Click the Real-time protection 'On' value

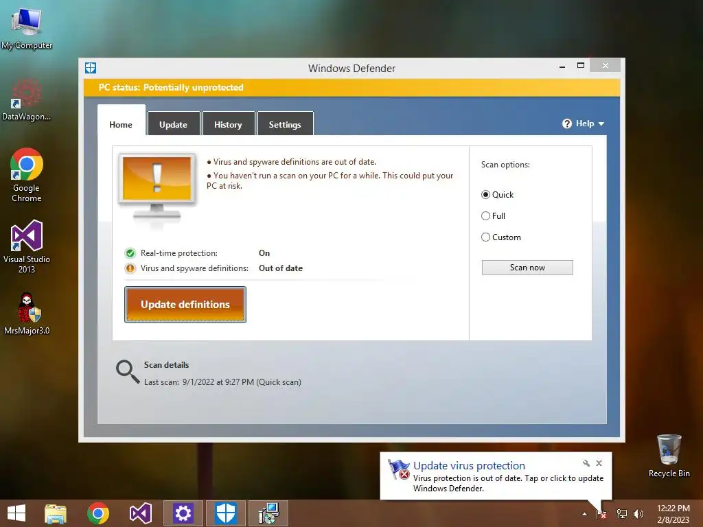(264, 253)
